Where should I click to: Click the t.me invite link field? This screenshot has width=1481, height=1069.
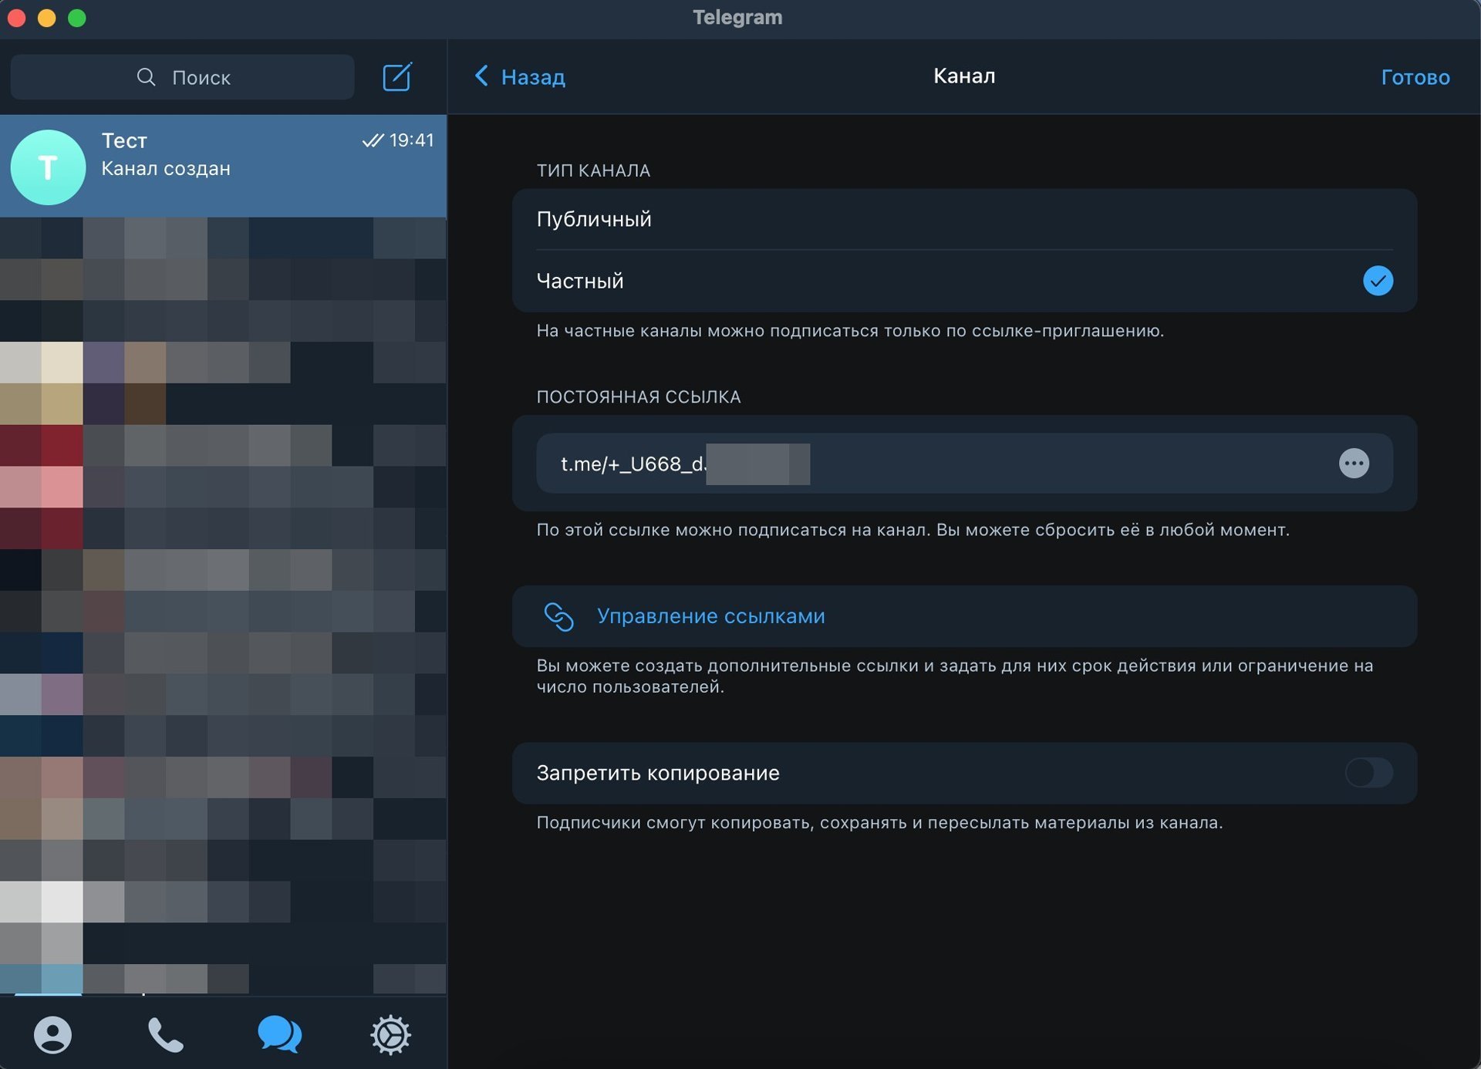964,463
